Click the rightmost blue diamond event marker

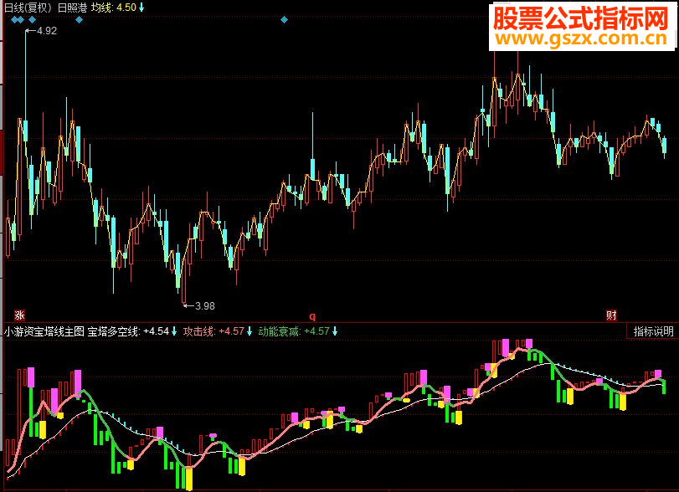click(284, 19)
